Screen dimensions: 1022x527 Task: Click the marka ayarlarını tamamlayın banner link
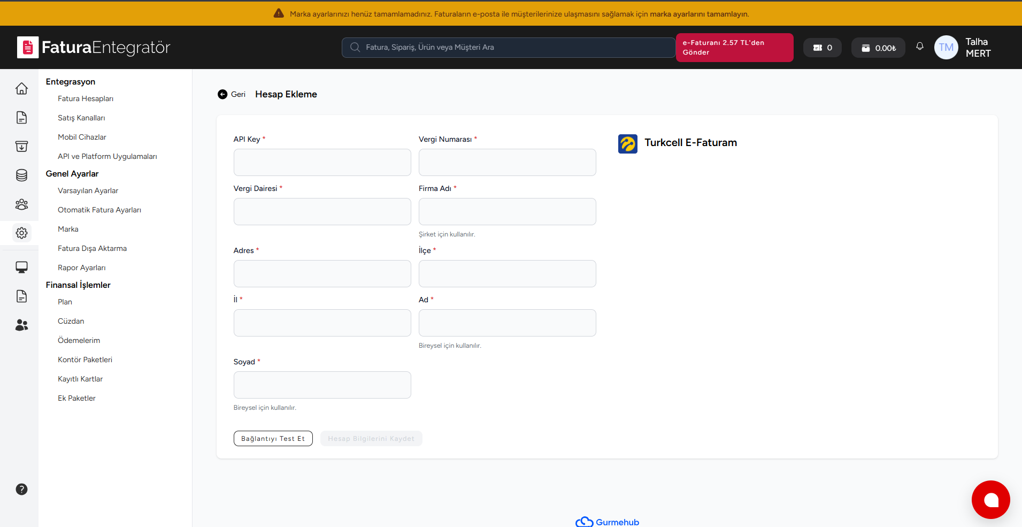coord(700,14)
